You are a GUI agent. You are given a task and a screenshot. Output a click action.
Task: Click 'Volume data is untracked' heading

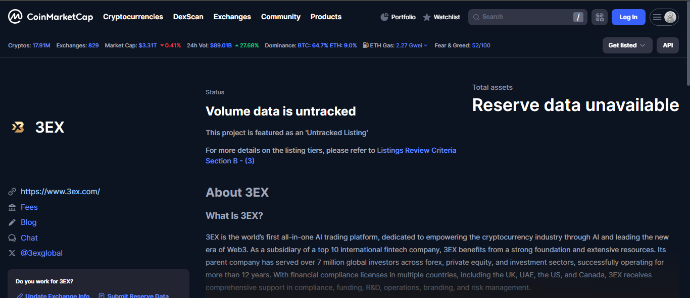[280, 111]
